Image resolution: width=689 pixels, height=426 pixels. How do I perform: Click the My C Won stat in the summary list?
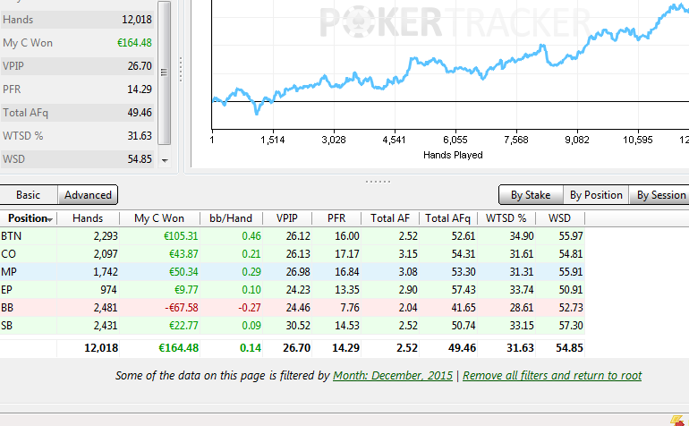point(77,43)
